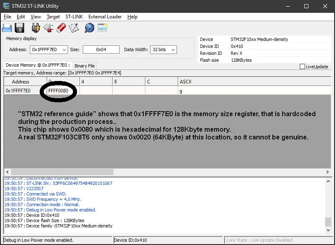The width and height of the screenshot is (335, 245).
Task: Click Core State status bar entry
Action: click(278, 240)
